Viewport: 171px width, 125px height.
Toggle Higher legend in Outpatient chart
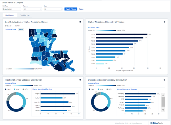tap(92, 89)
